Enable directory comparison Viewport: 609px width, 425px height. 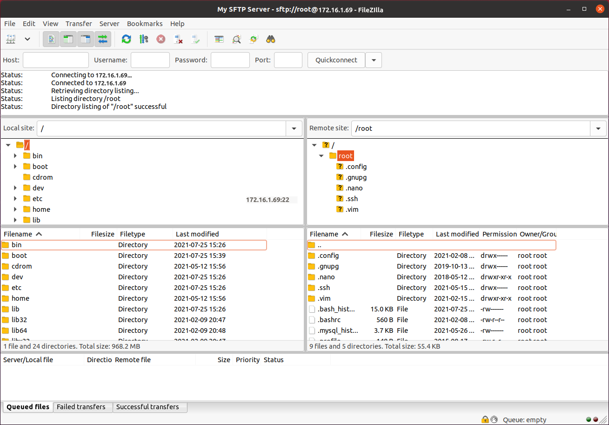tap(219, 39)
